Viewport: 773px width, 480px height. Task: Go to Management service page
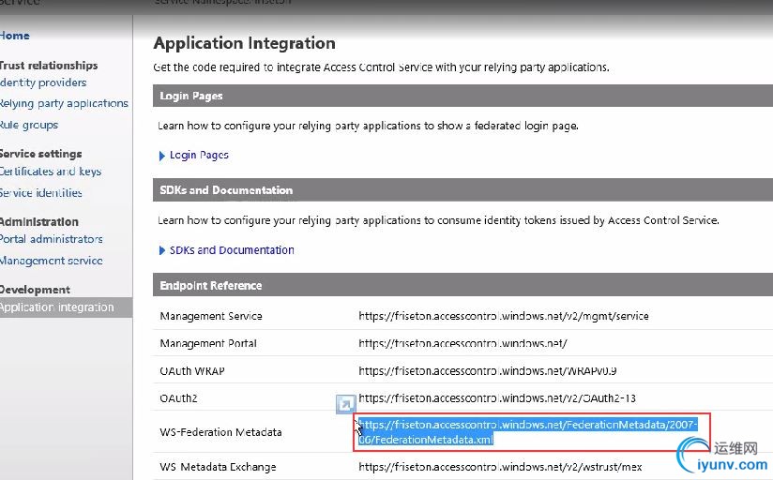coord(51,261)
